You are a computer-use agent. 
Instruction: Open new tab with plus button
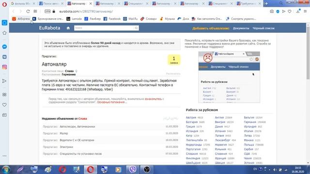point(266,3)
